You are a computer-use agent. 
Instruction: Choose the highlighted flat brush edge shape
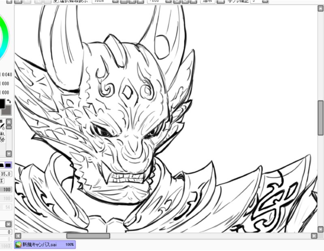8,165
